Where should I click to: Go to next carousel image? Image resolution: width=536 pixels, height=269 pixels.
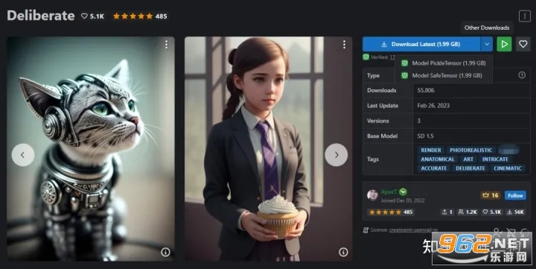[x=336, y=155]
